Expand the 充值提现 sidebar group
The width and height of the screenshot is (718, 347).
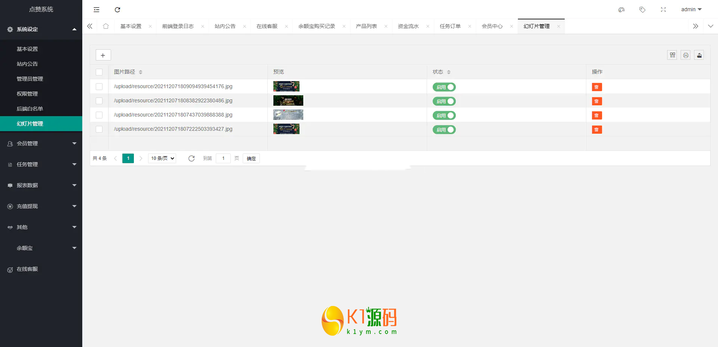(x=41, y=206)
